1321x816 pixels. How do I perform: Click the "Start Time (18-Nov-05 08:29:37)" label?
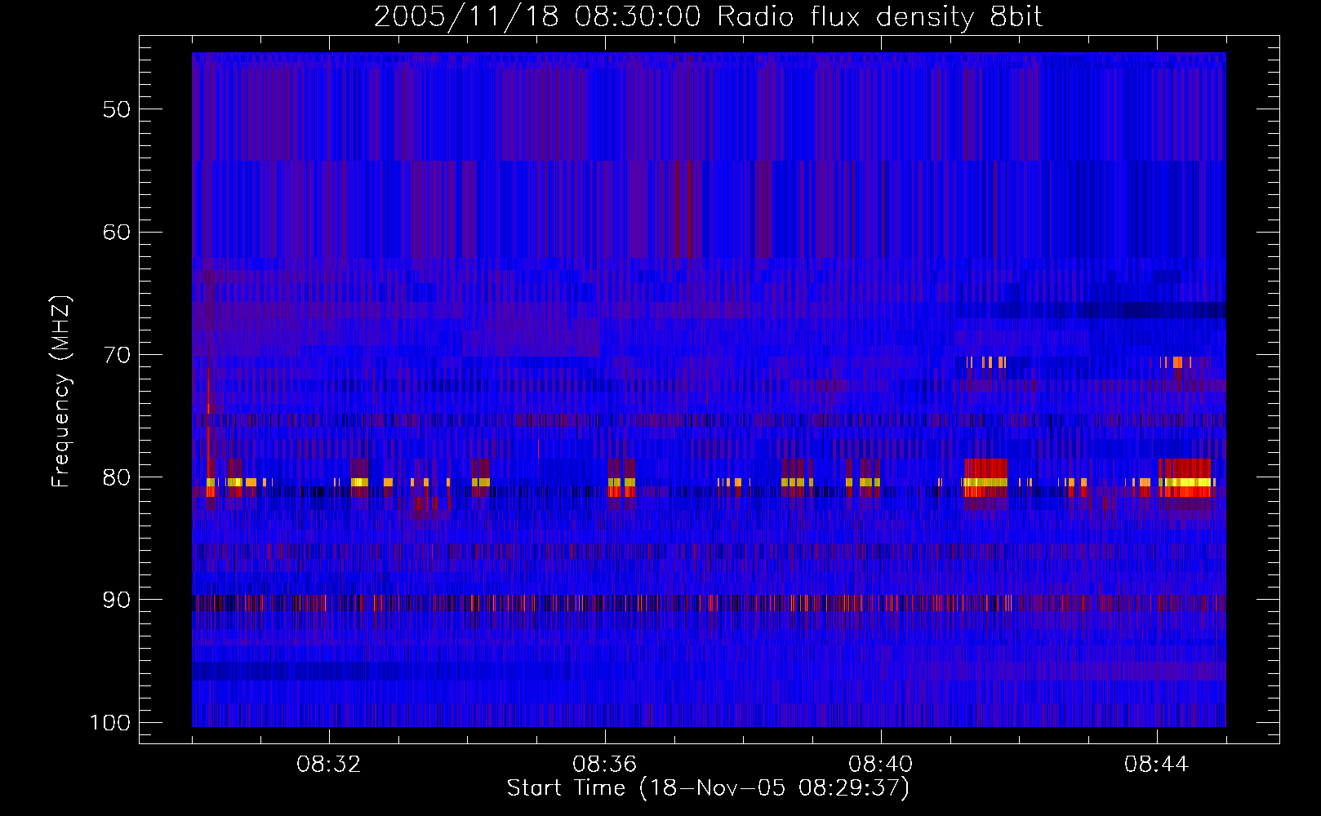tap(708, 788)
